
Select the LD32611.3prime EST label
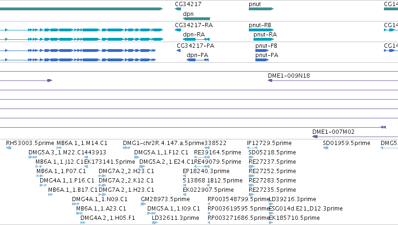175,218
